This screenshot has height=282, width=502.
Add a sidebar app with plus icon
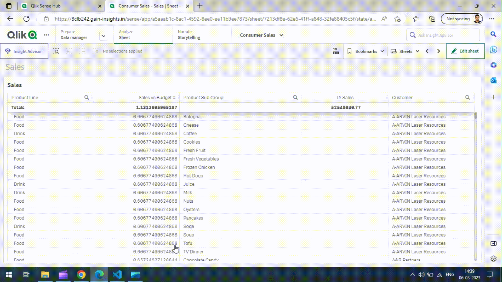click(x=493, y=97)
